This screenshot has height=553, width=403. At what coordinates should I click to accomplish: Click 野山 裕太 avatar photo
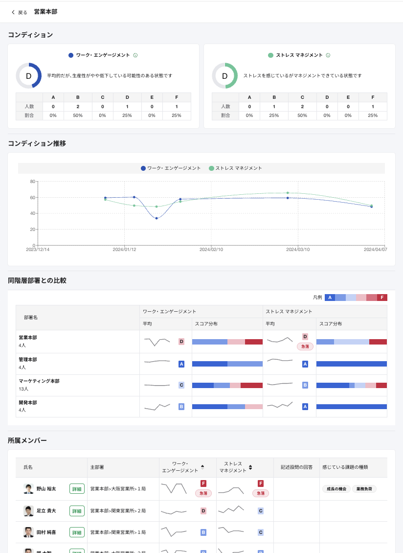click(x=28, y=489)
